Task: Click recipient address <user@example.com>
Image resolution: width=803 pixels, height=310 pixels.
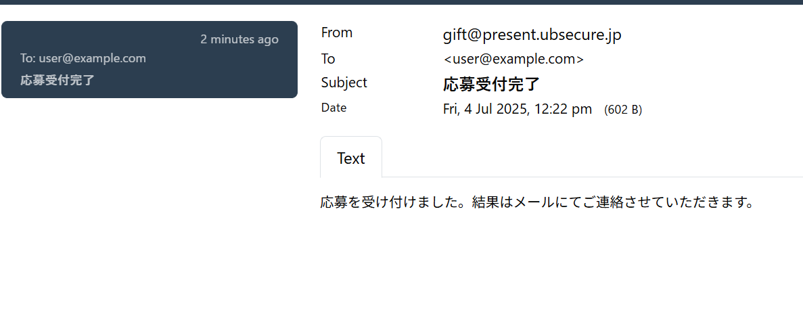Action: [513, 60]
